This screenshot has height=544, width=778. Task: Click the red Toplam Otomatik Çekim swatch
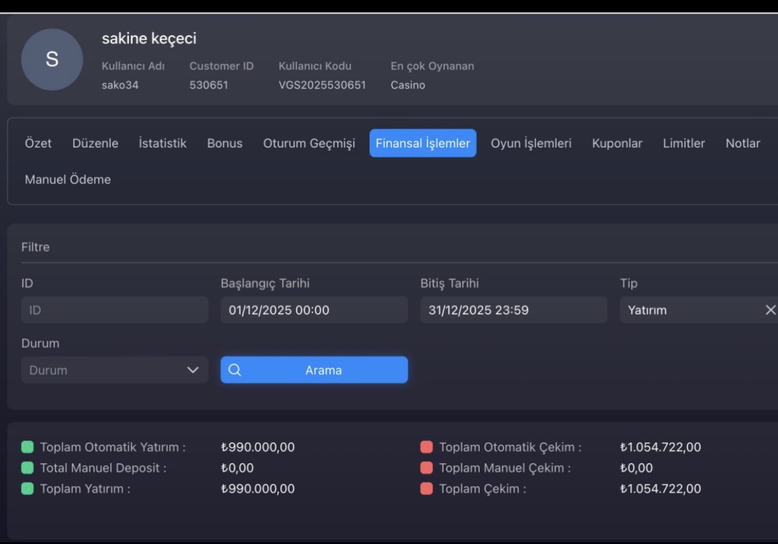[x=427, y=447]
